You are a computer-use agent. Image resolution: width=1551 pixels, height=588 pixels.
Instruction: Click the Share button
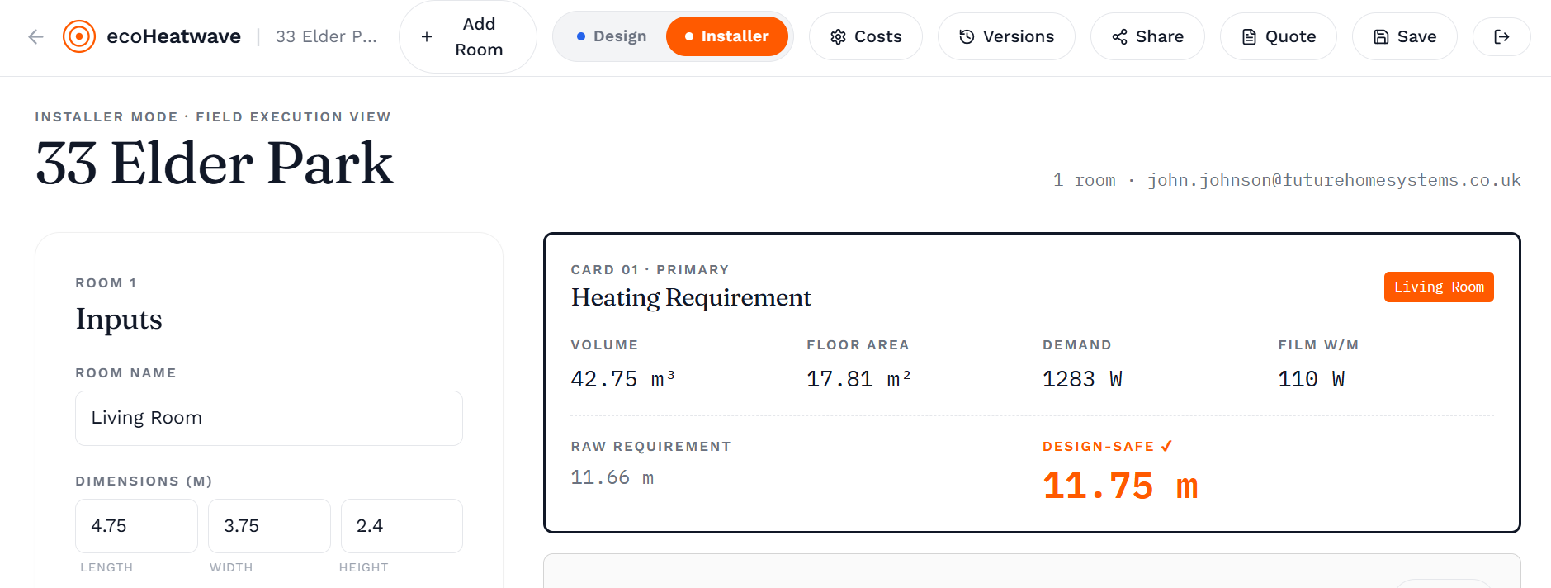(x=1147, y=36)
